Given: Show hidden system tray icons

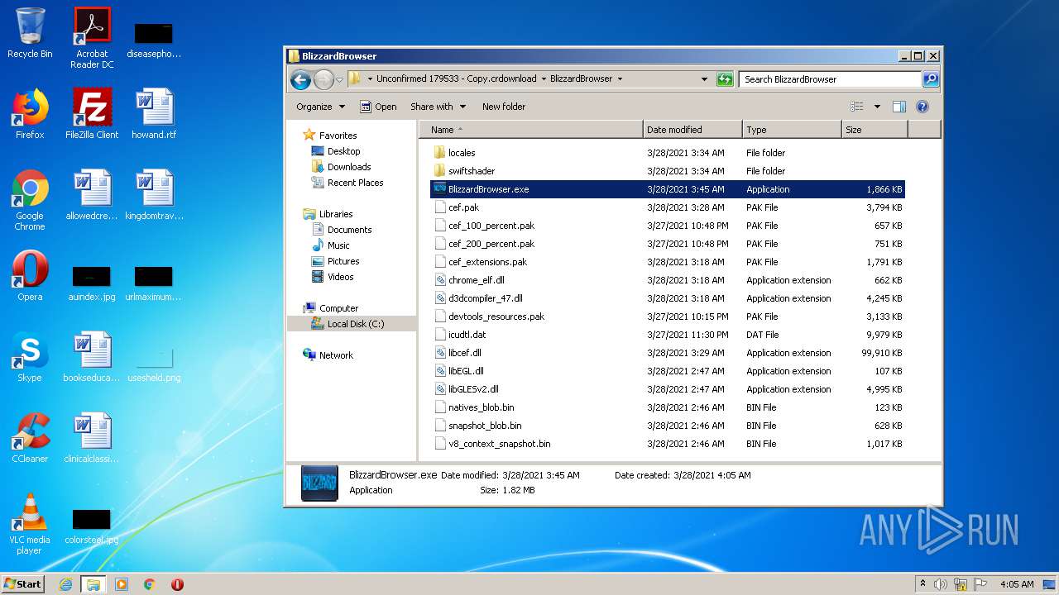Looking at the screenshot, I should 923,583.
